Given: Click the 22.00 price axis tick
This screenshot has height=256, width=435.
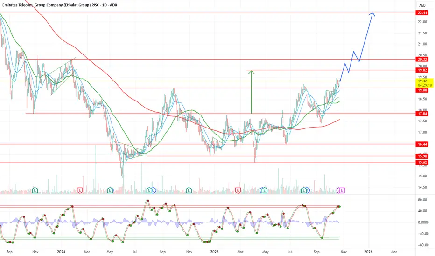Looking at the screenshot, I should point(422,22).
